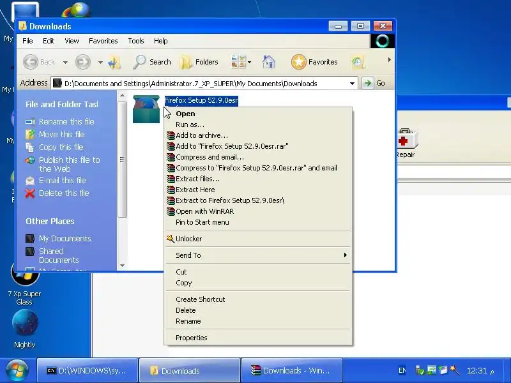The height and width of the screenshot is (383, 511).
Task: Toggle the Folders pane button
Action: pos(199,62)
